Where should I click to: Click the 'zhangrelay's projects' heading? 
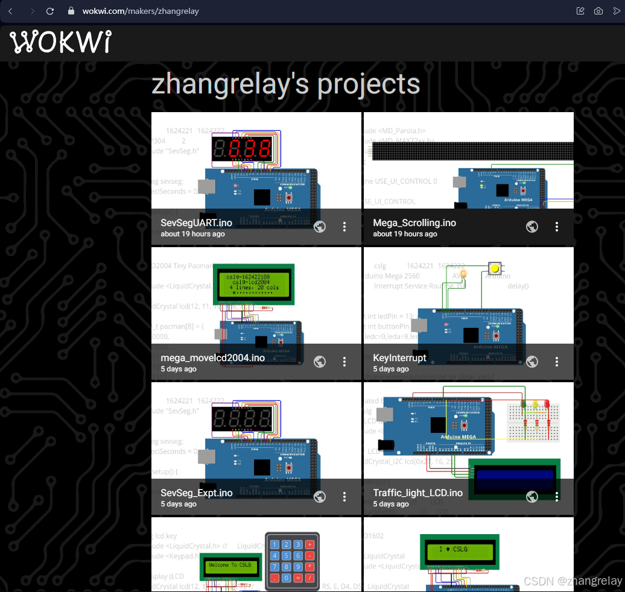point(286,84)
